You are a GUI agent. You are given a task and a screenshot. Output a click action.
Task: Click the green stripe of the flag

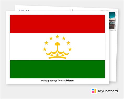point(57,69)
